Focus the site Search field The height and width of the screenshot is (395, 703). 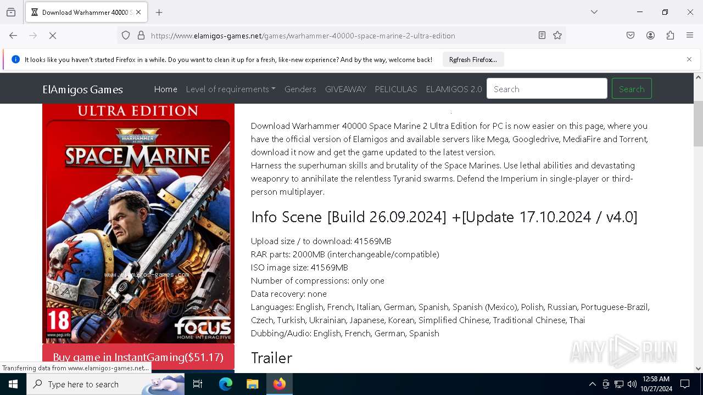547,89
